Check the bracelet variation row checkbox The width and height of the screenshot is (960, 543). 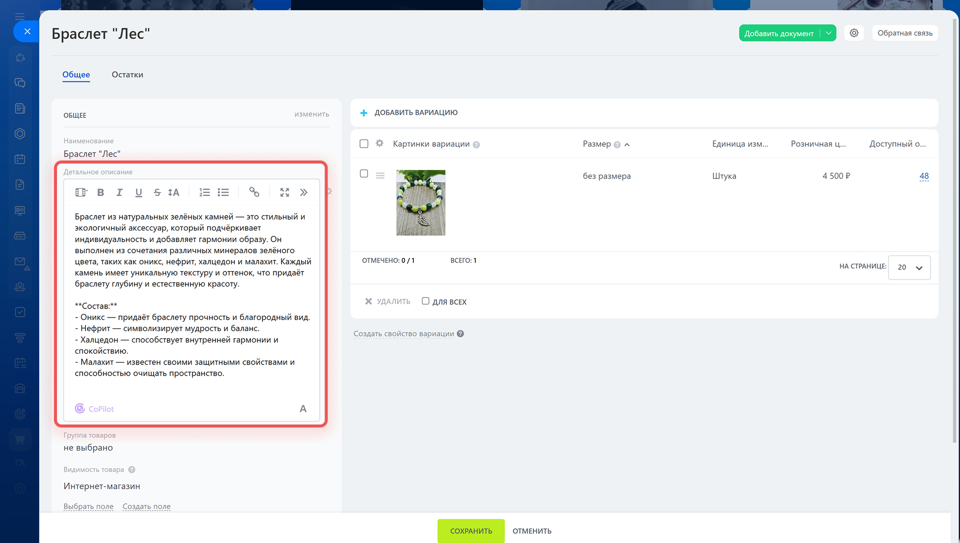(x=364, y=173)
